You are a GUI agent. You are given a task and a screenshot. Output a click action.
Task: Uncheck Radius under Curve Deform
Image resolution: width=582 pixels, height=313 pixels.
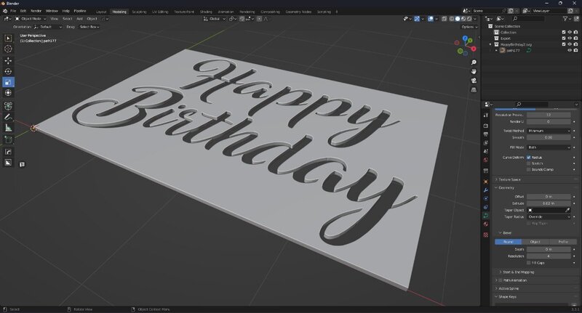529,157
